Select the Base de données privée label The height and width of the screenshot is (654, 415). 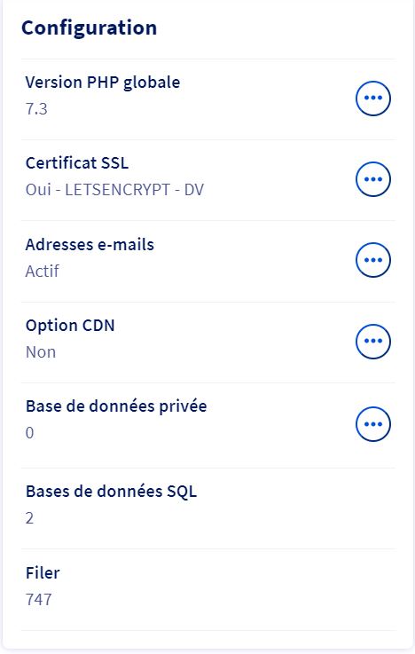pos(116,406)
